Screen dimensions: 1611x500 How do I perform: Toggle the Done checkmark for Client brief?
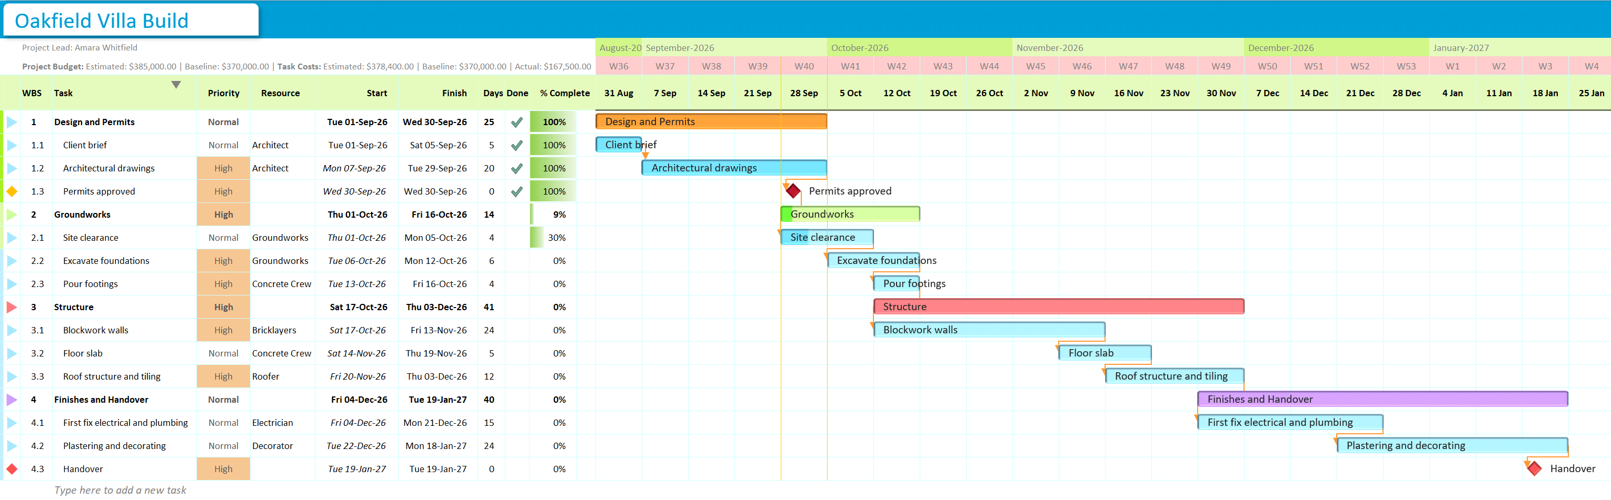[516, 146]
